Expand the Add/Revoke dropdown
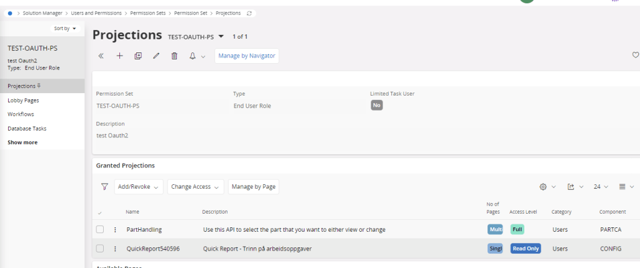 point(139,187)
